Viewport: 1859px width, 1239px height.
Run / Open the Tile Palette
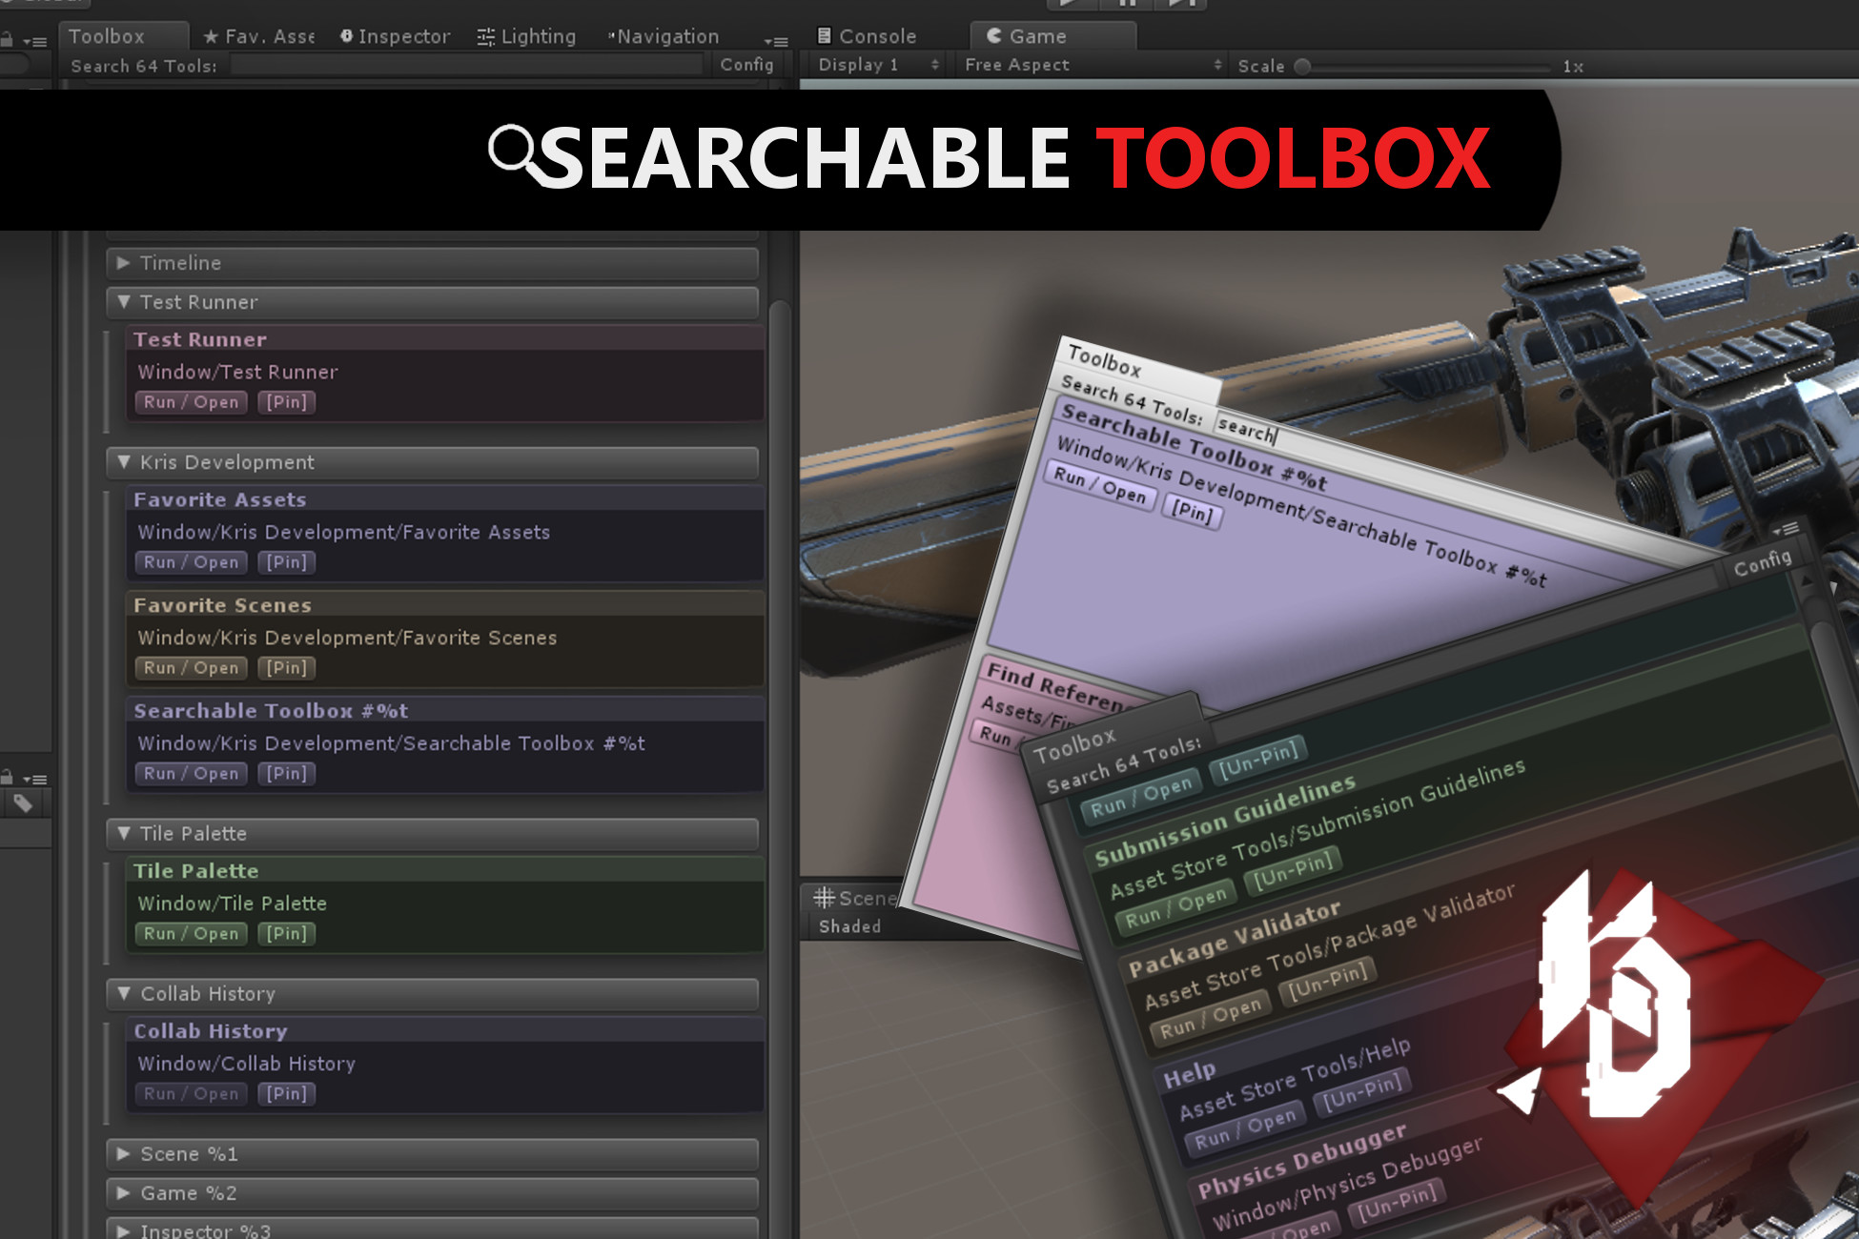coord(191,934)
